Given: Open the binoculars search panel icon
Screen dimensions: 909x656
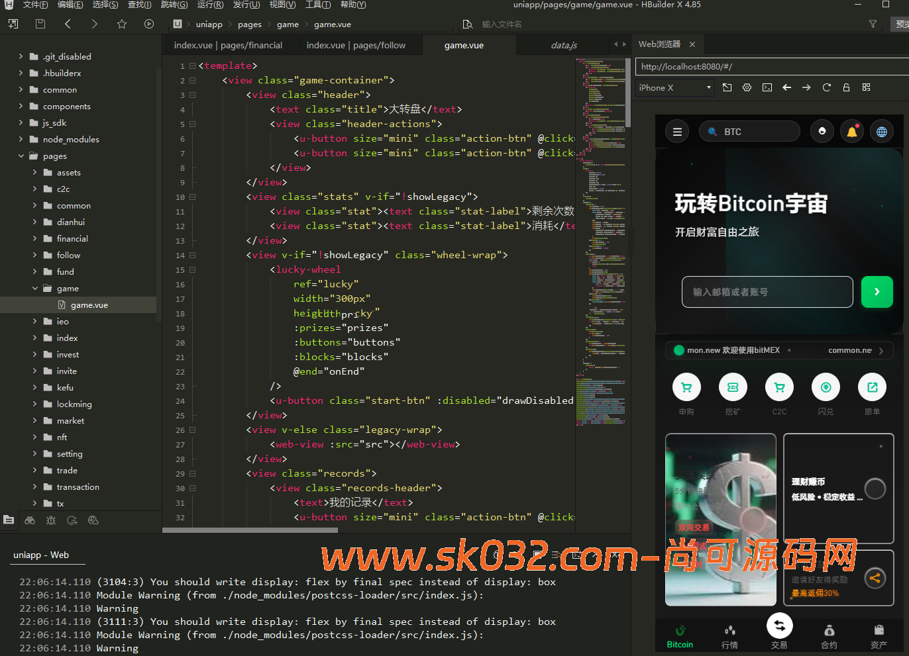Looking at the screenshot, I should point(30,520).
